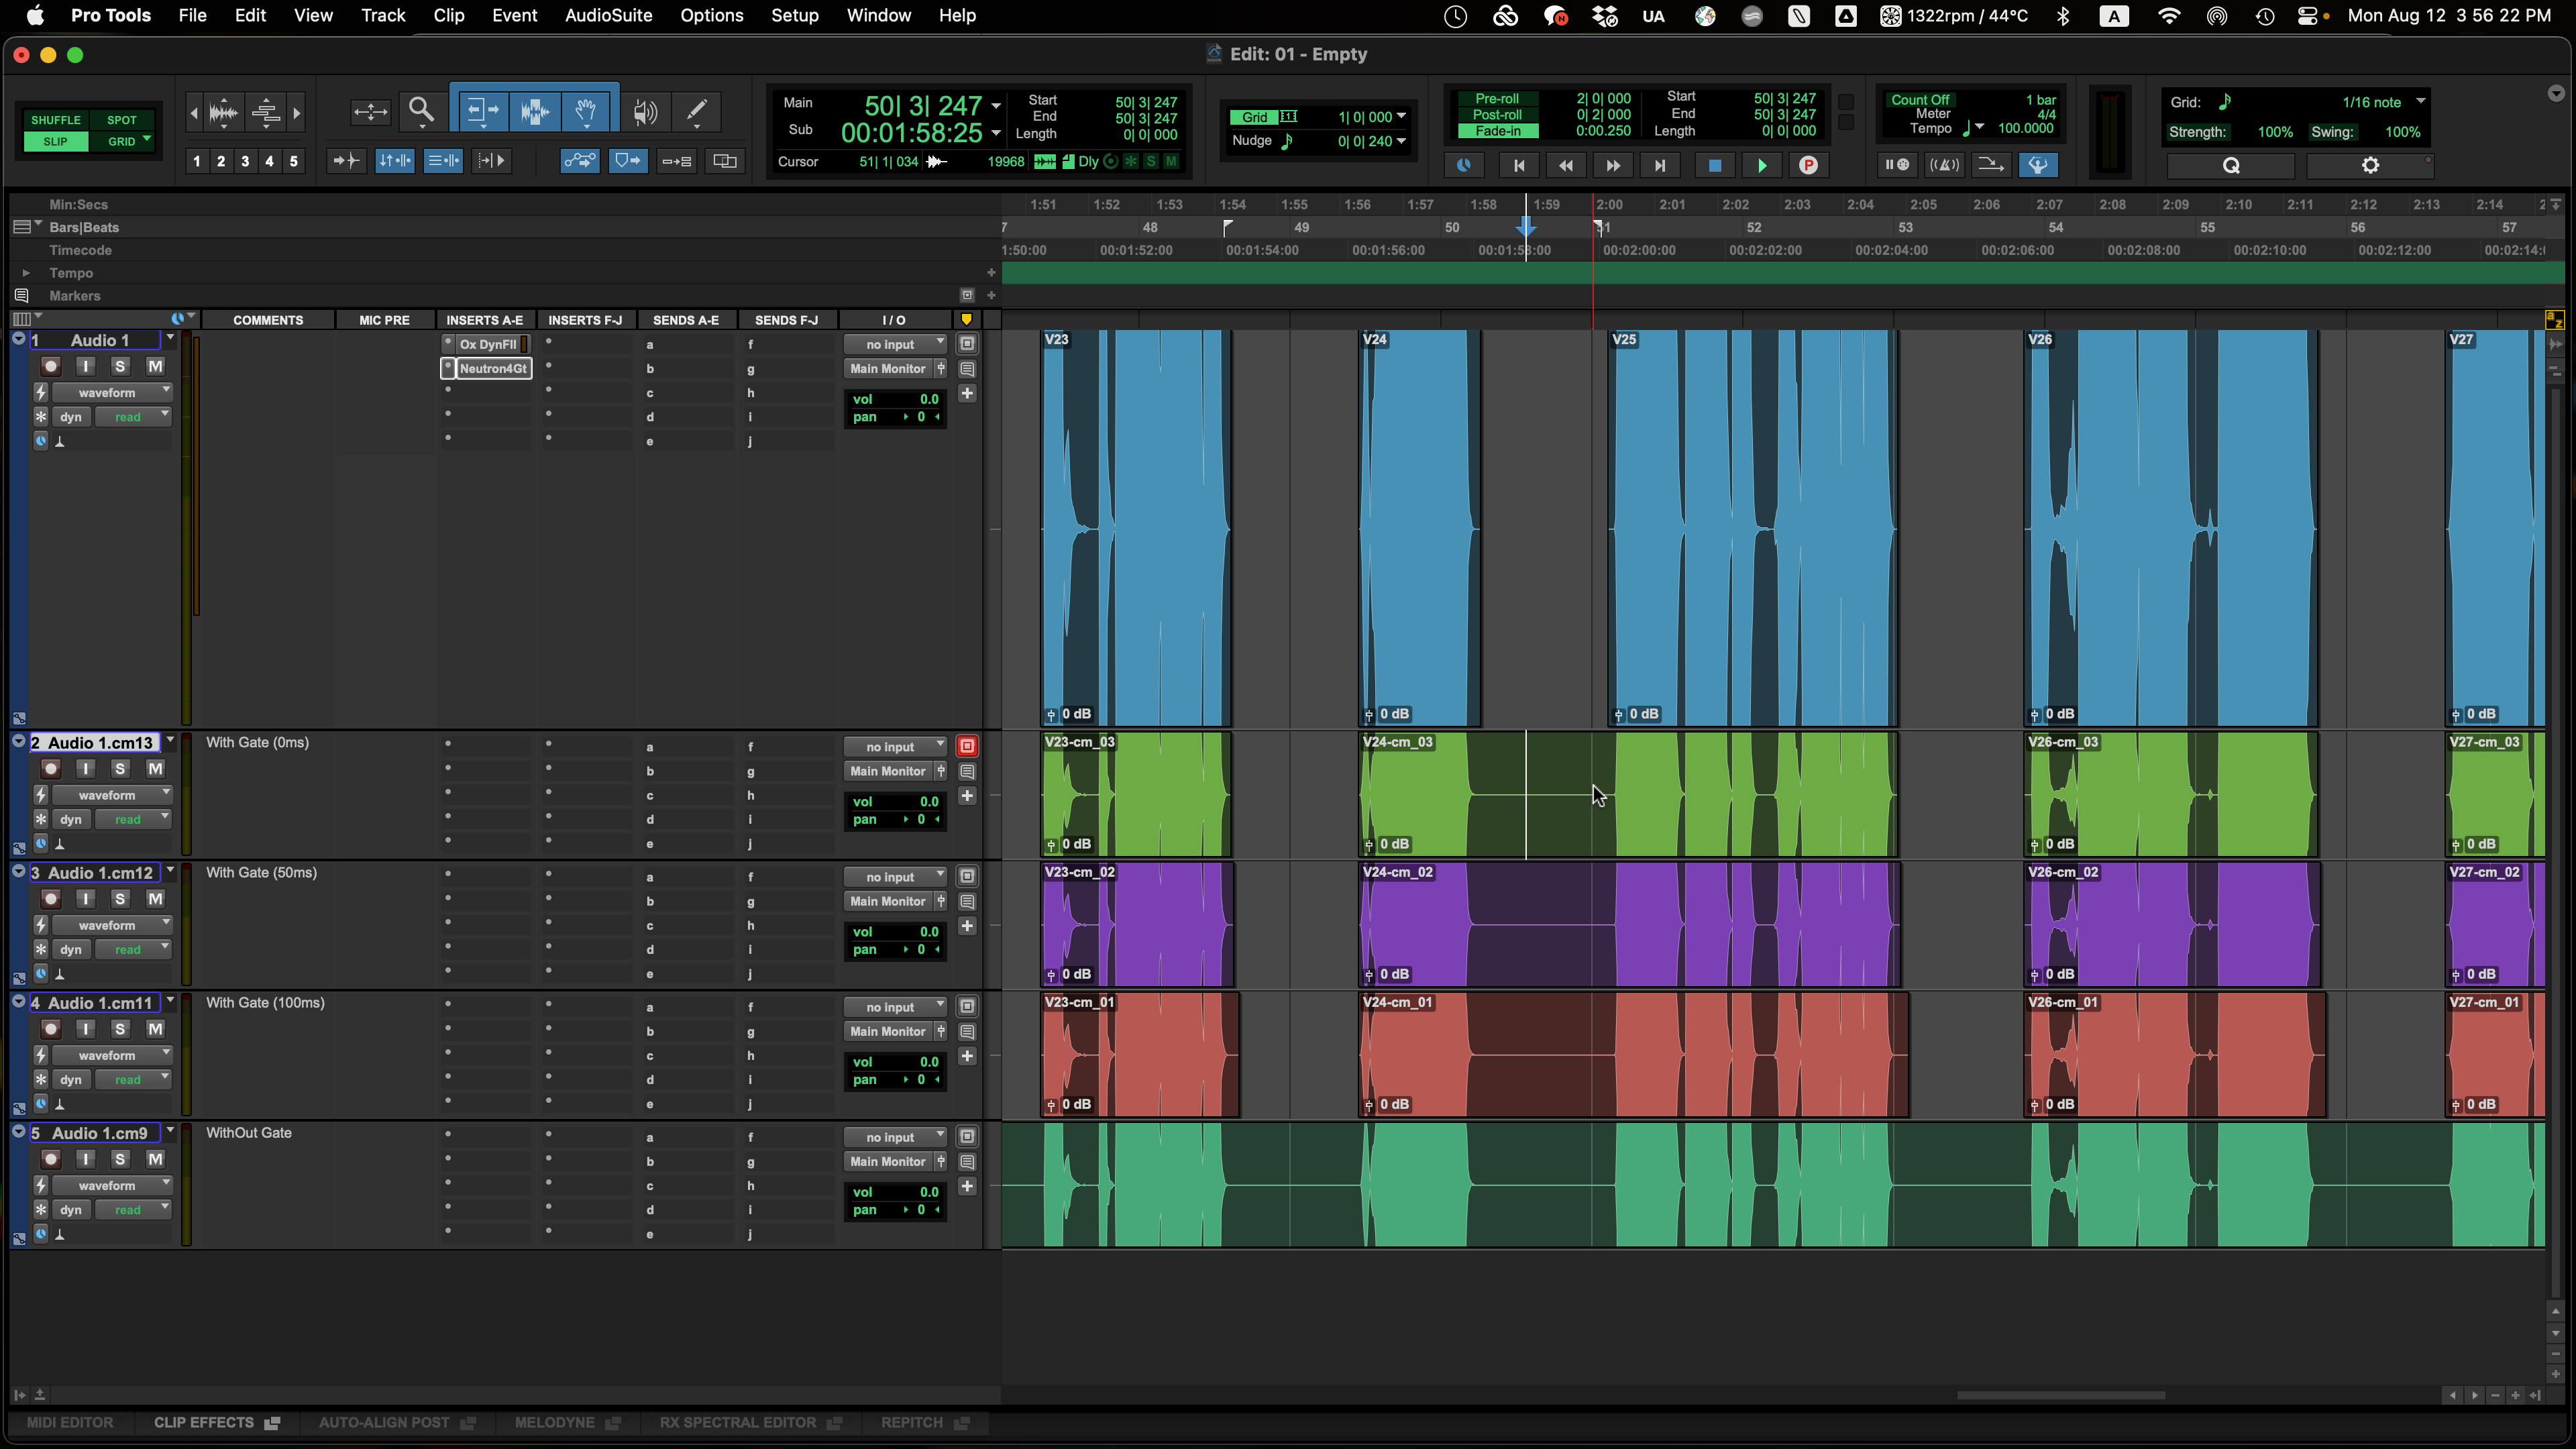Record-enable the Audio 1 track
Viewport: 2576px width, 1449px height.
[x=51, y=367]
